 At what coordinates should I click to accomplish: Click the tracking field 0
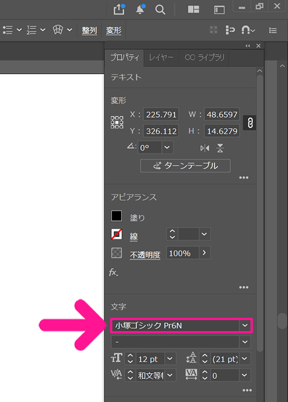pos(225,375)
